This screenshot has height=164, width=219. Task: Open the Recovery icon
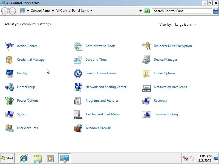pyautogui.click(x=146, y=101)
